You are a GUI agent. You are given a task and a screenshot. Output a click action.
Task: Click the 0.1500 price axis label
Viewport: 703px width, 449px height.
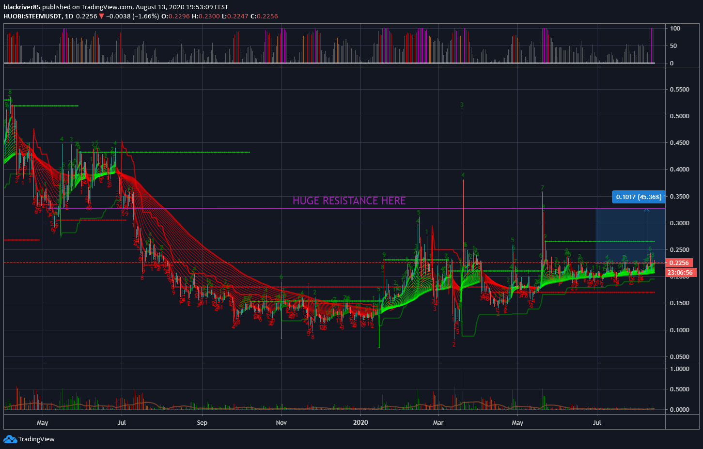[x=679, y=303]
